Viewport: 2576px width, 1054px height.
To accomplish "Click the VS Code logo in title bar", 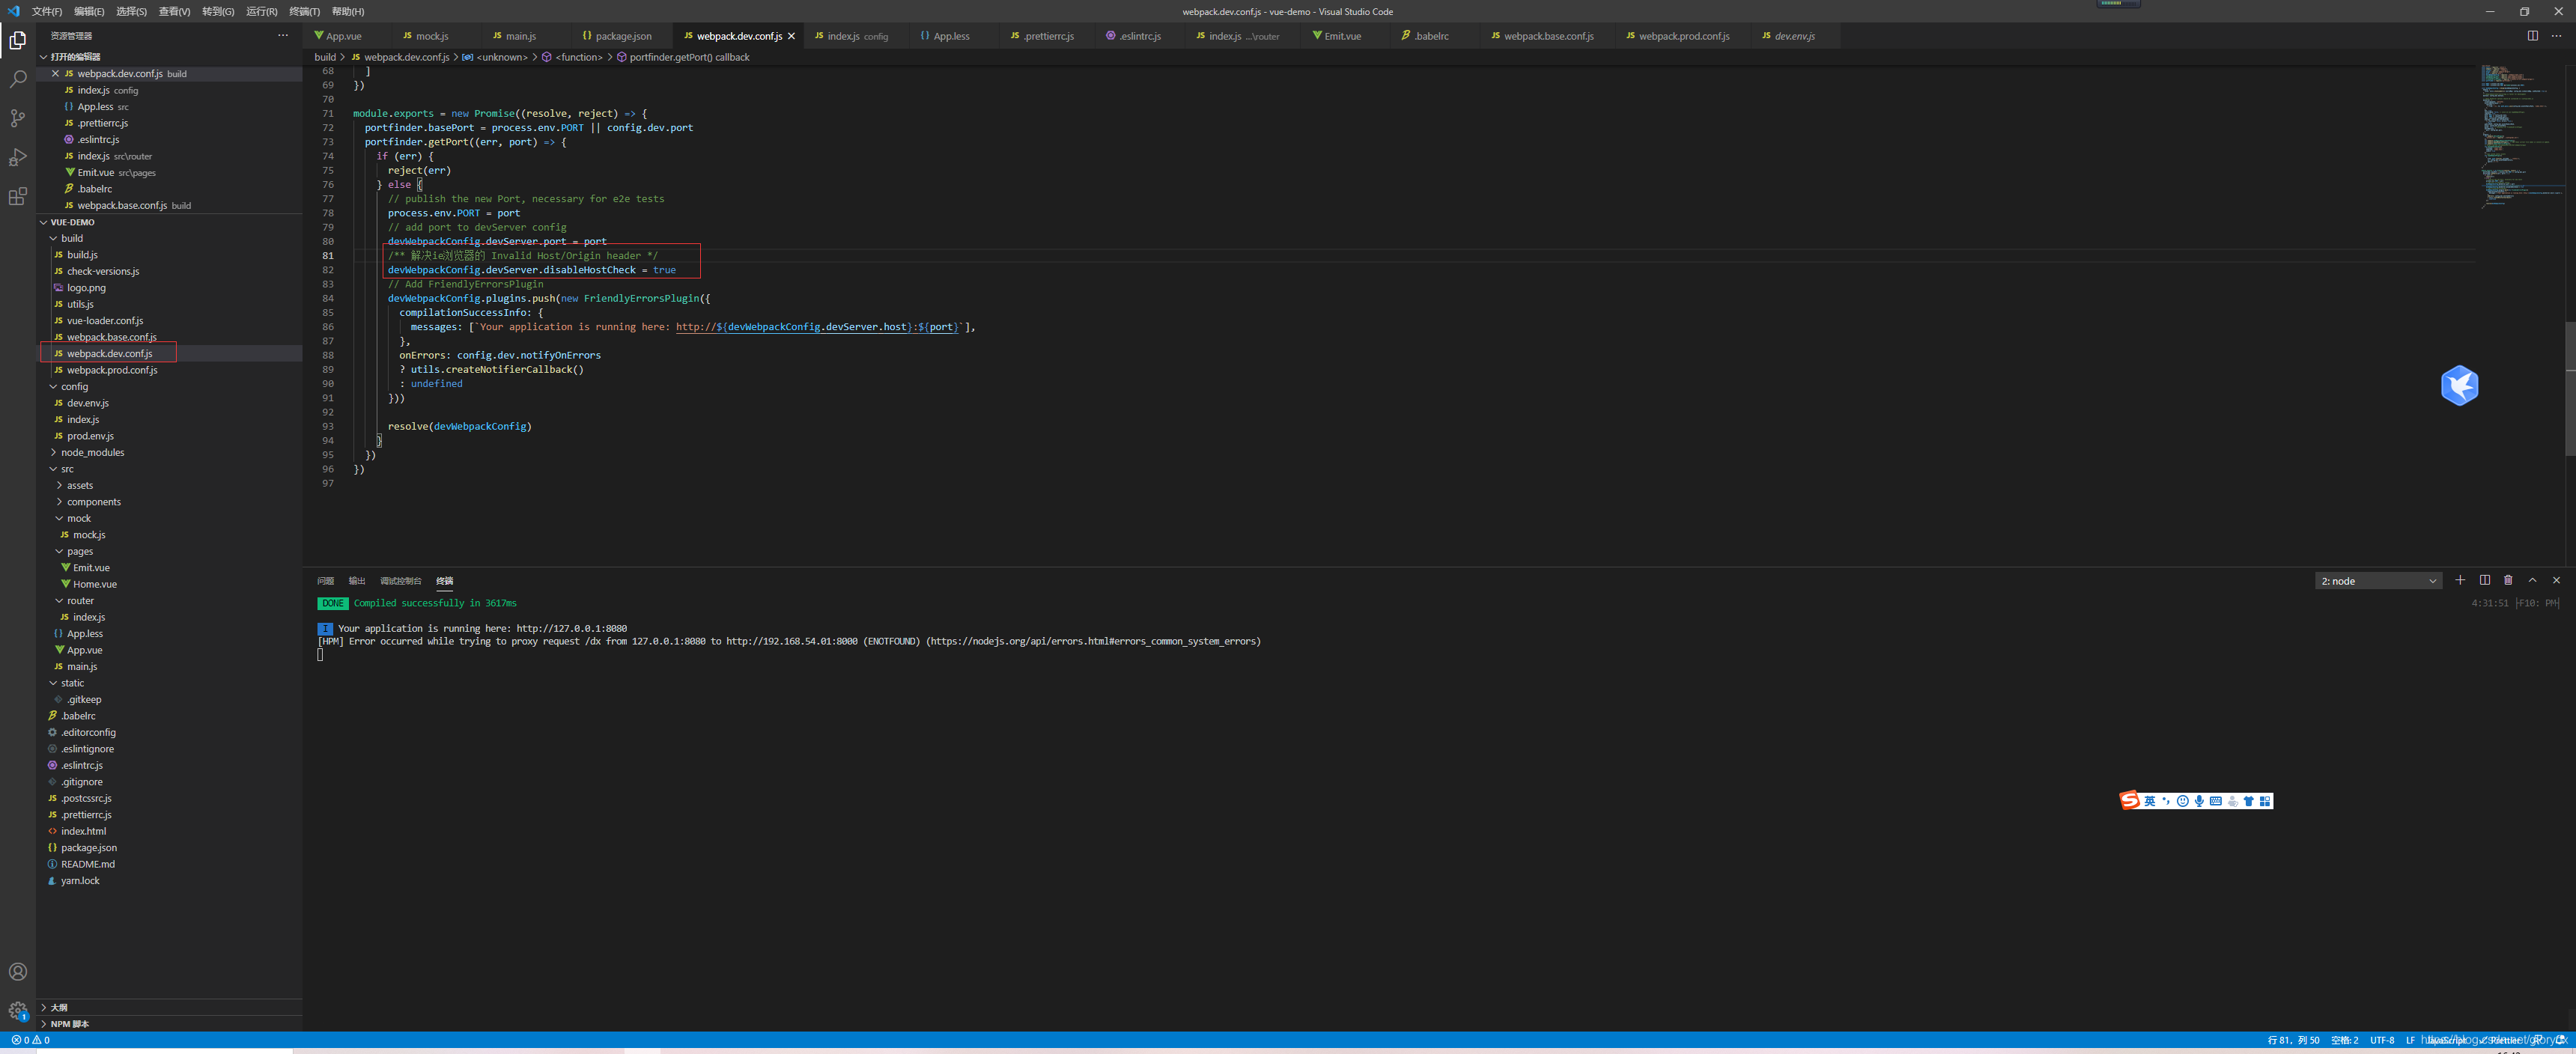I will (x=14, y=11).
